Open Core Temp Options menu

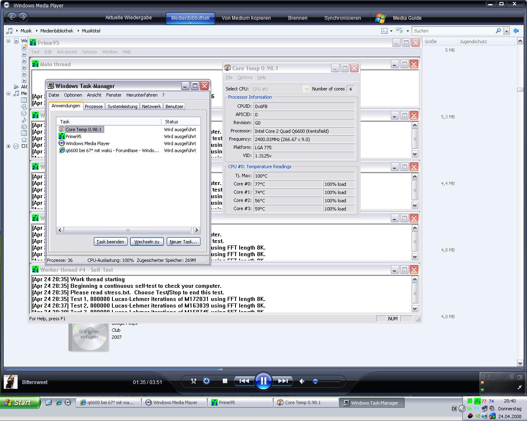pos(245,77)
